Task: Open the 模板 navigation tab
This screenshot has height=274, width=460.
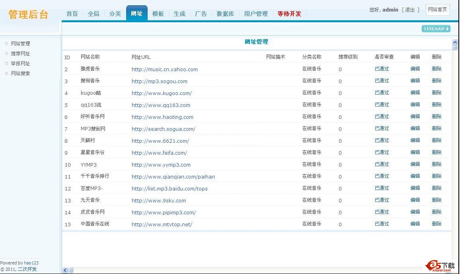Action: (x=158, y=14)
